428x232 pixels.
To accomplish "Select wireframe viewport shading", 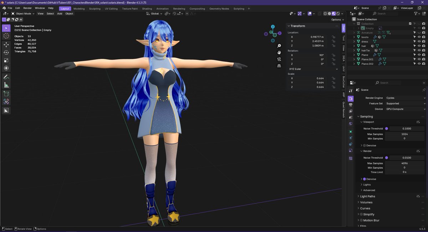I will 325,14.
